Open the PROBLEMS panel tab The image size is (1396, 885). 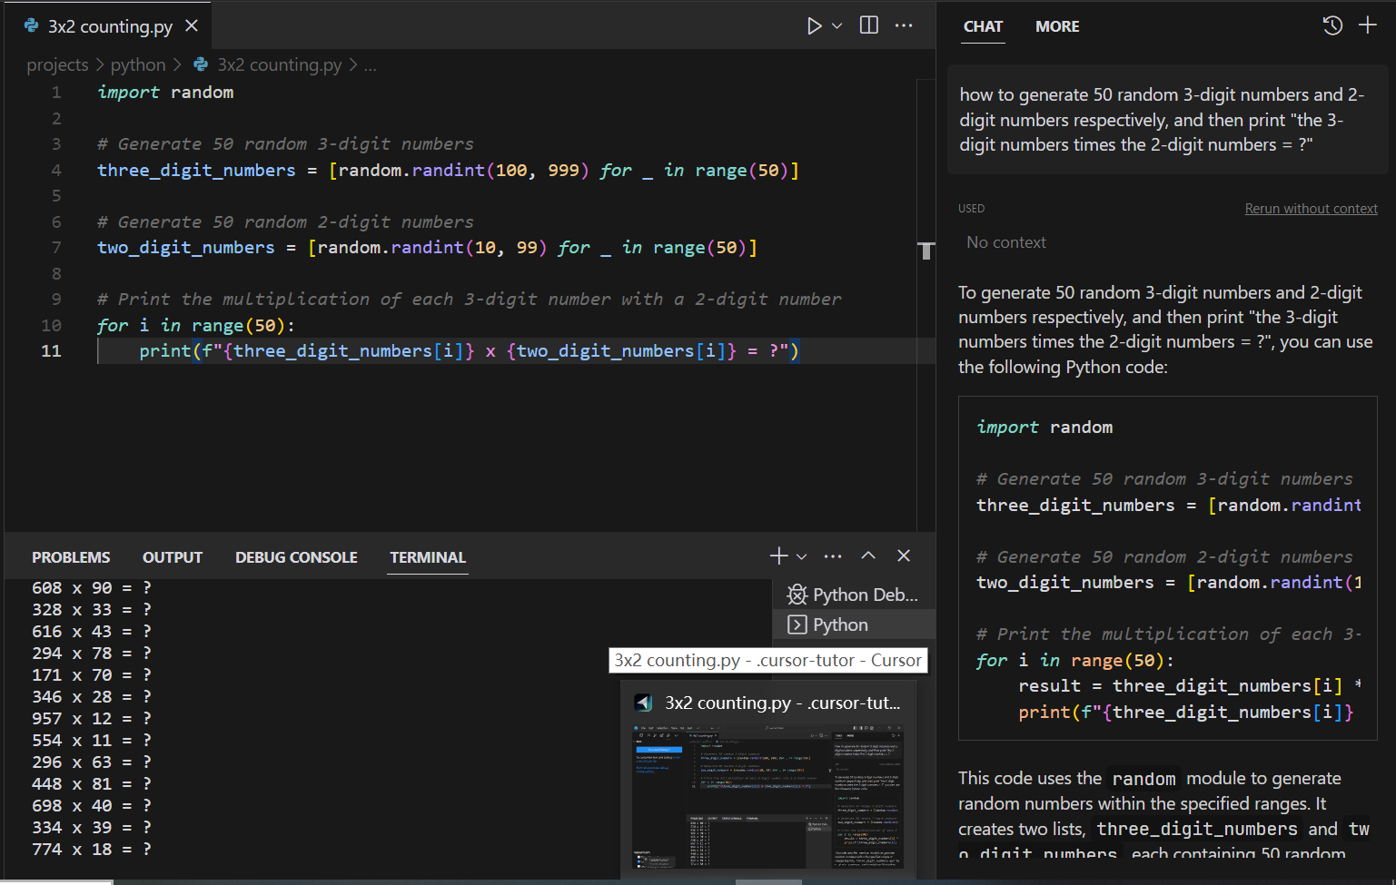pos(71,557)
